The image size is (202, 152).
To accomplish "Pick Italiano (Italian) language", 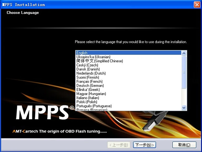I will click(x=129, y=98).
